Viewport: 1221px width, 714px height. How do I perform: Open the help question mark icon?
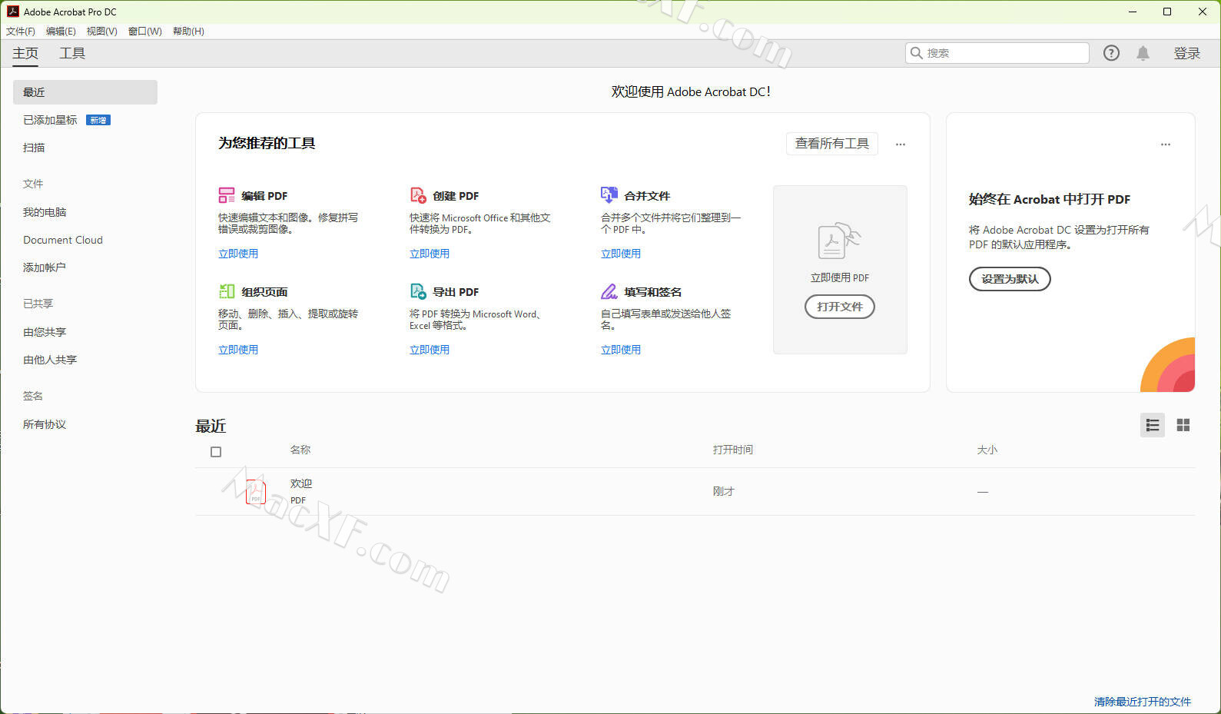(x=1111, y=53)
